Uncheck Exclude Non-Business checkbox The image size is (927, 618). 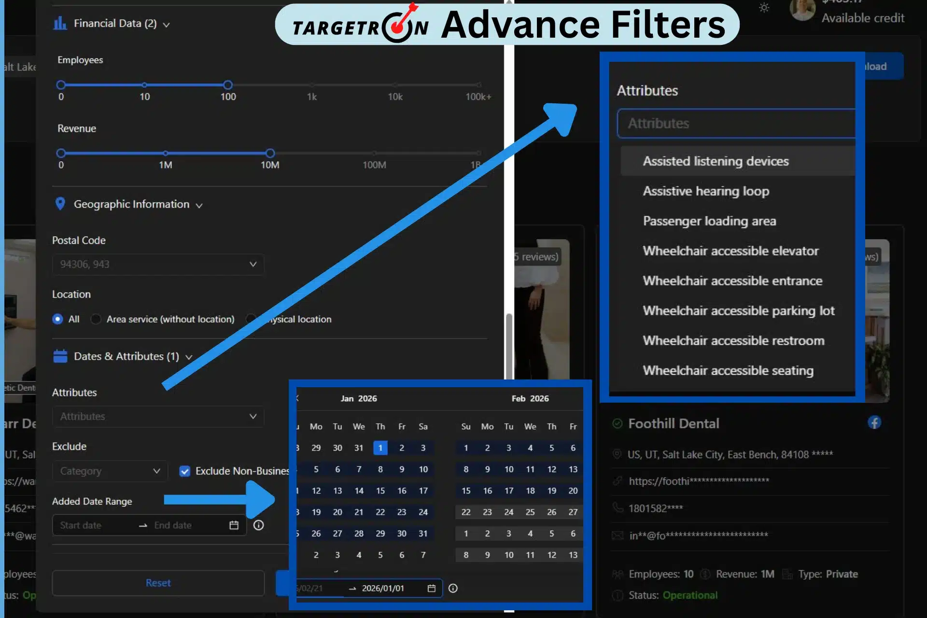(185, 471)
